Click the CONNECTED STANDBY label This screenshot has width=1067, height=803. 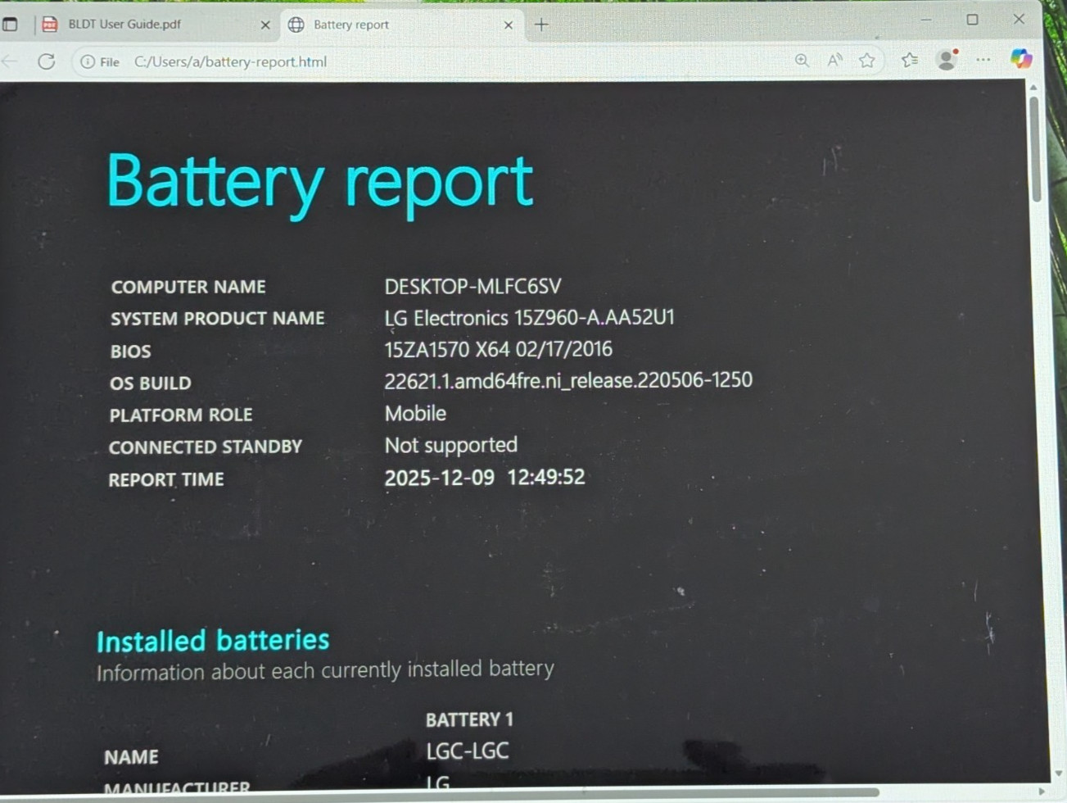[x=206, y=447]
